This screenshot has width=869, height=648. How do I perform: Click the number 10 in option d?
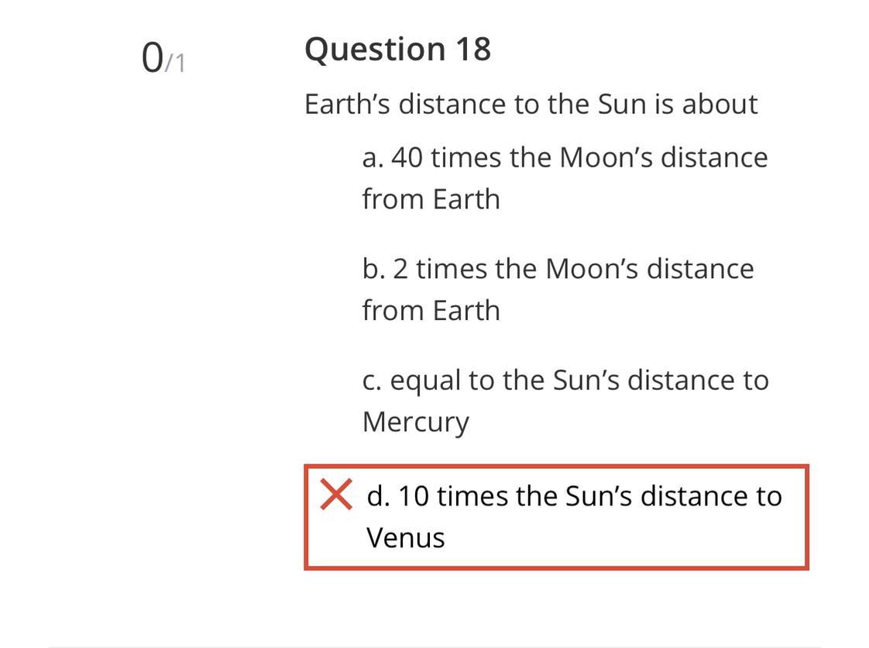tap(413, 497)
